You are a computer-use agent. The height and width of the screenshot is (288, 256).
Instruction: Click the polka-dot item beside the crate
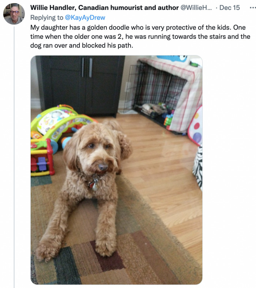(x=196, y=127)
